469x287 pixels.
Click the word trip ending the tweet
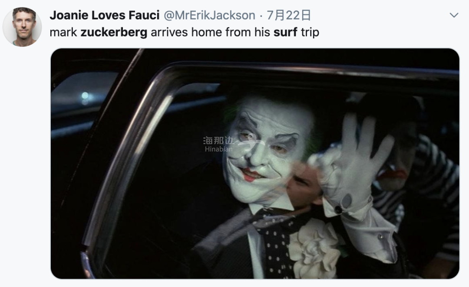point(310,32)
